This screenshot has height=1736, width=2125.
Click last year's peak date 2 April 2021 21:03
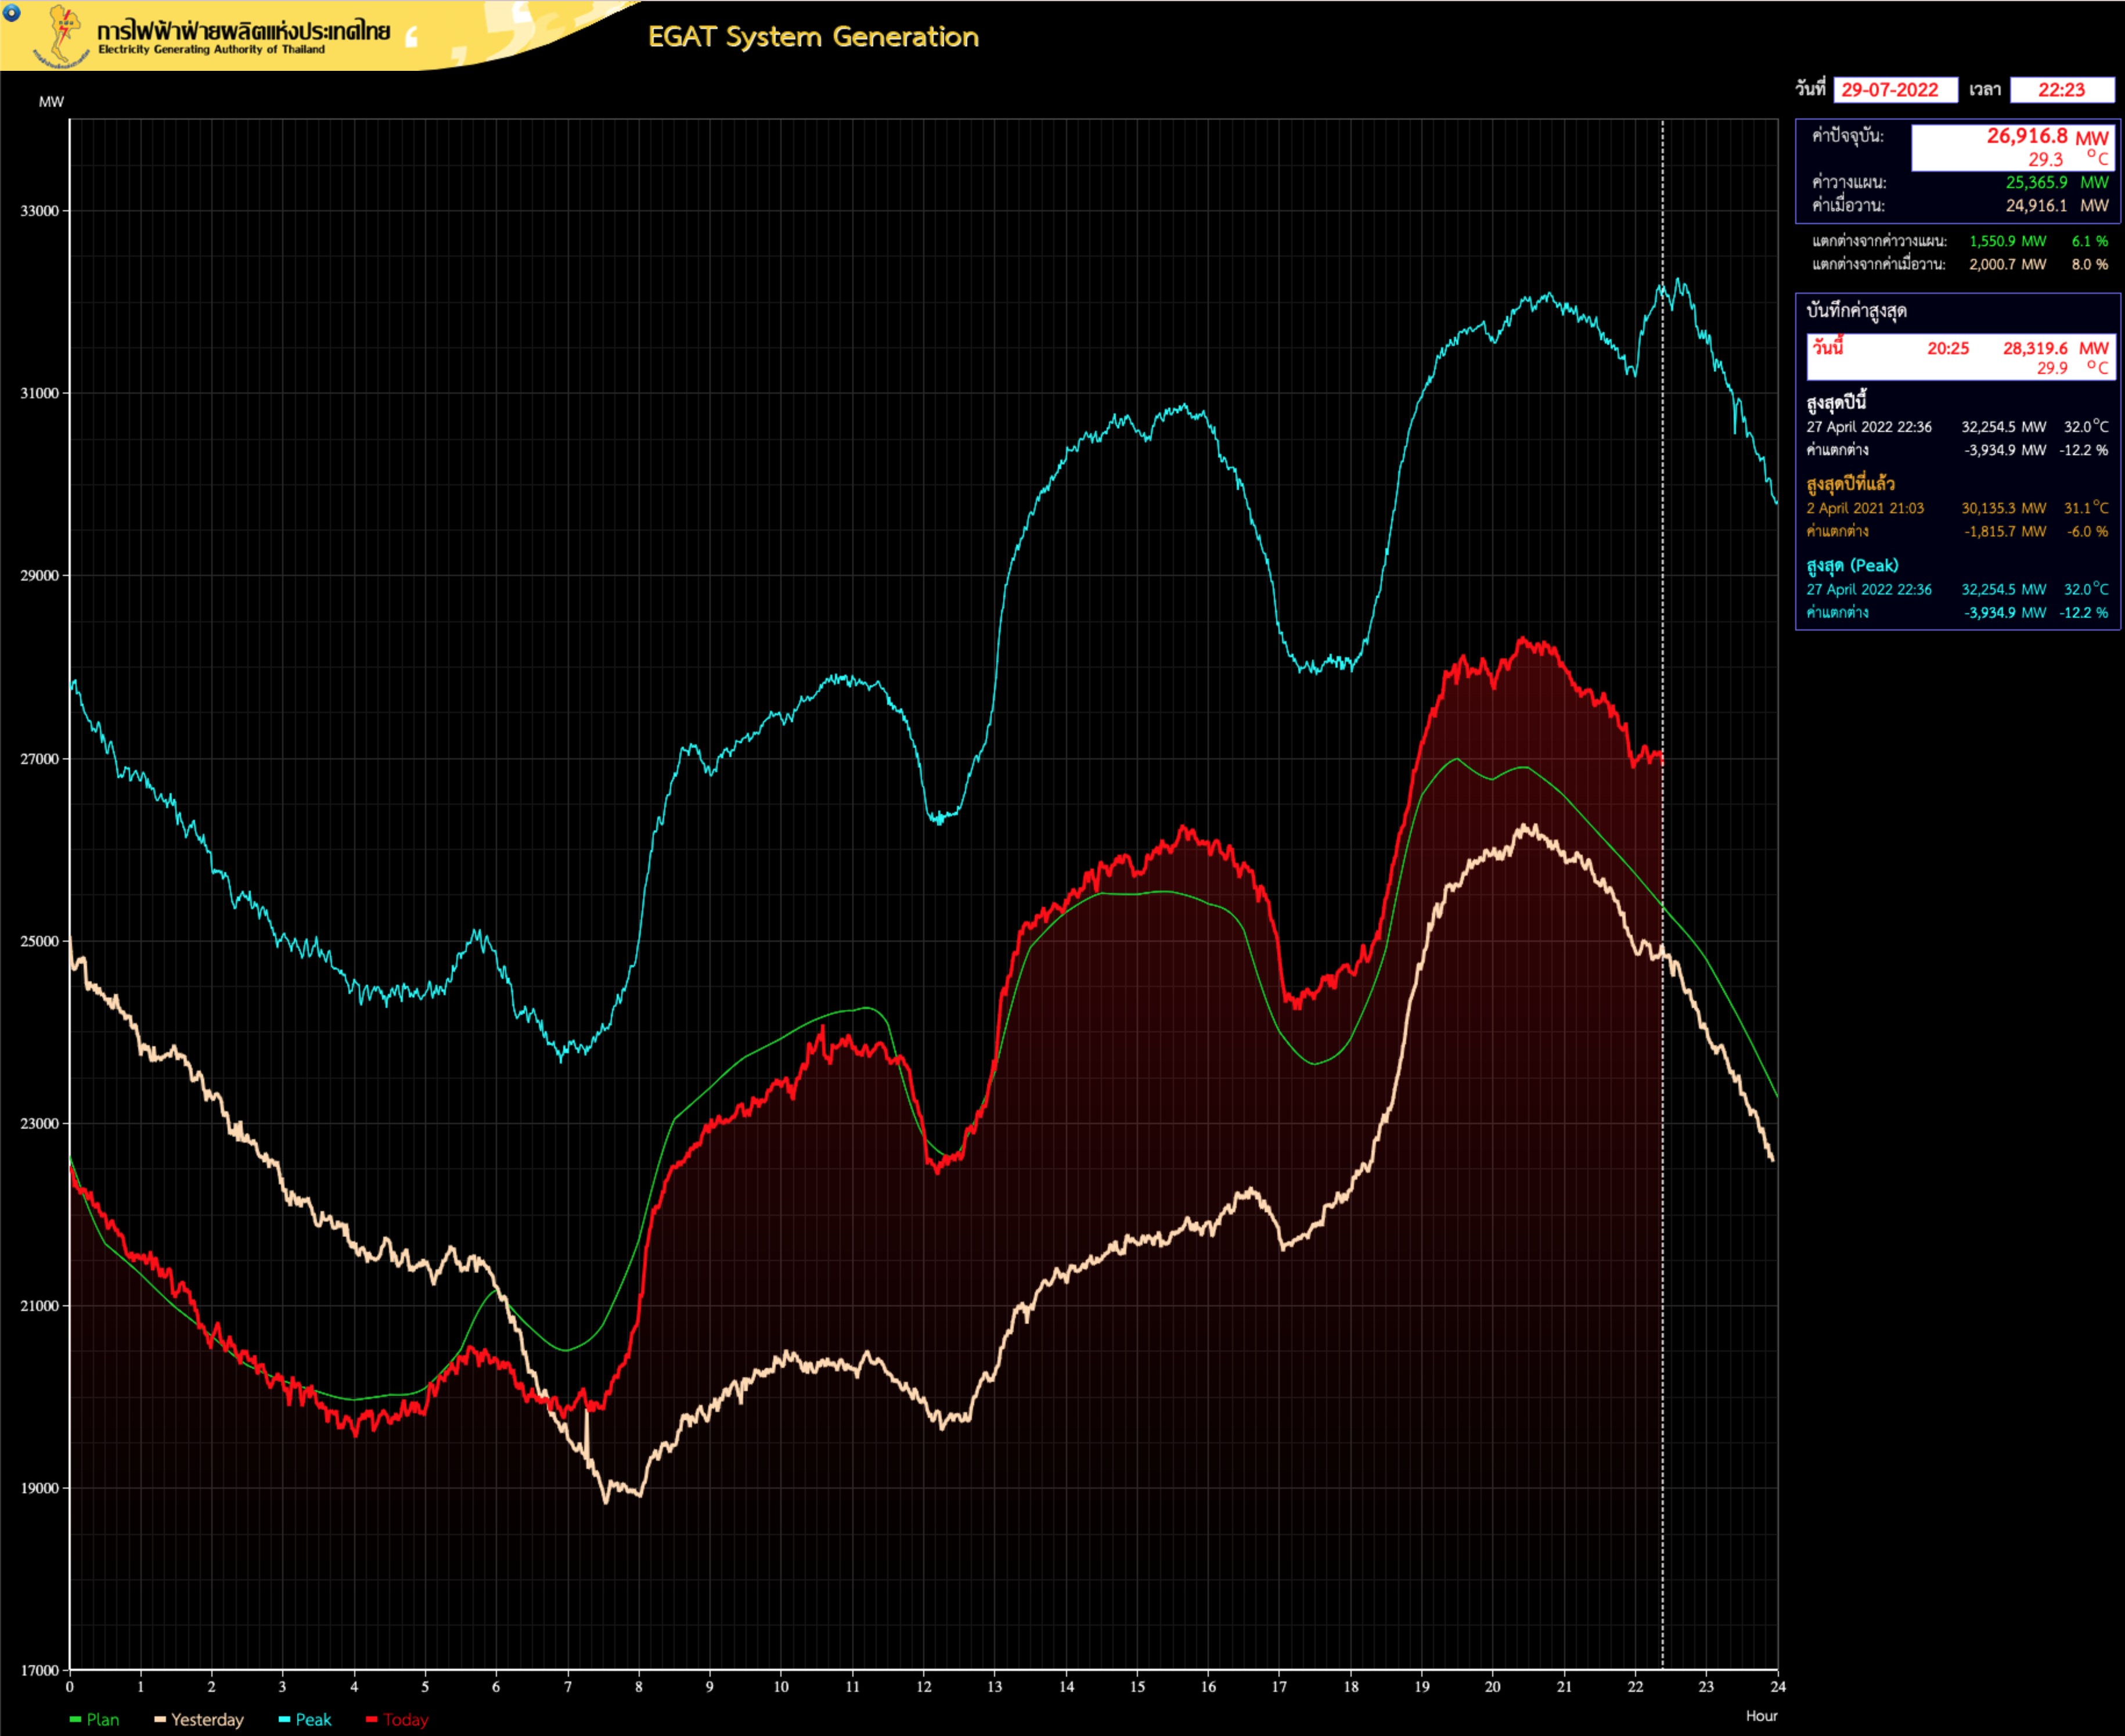[1864, 508]
